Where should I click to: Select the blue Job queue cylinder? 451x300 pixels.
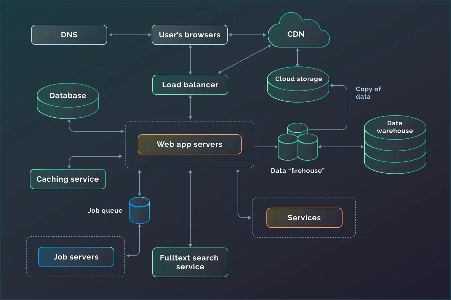tap(140, 210)
